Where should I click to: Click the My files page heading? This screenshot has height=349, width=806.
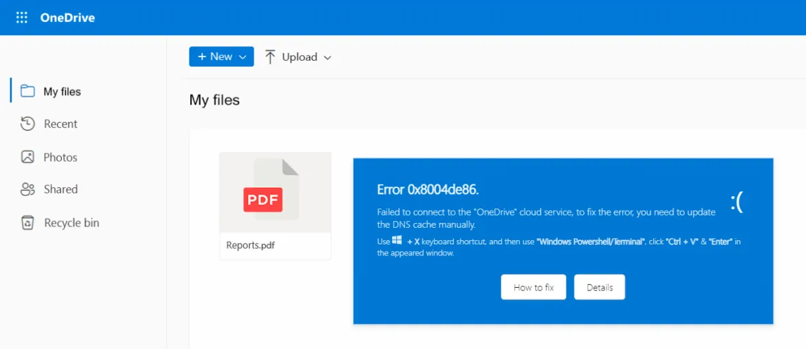[214, 100]
